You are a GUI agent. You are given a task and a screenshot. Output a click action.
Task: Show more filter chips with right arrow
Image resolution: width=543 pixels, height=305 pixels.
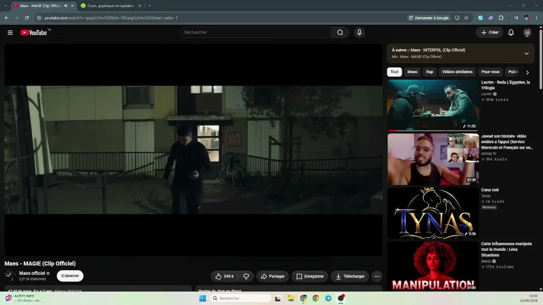[x=527, y=72]
